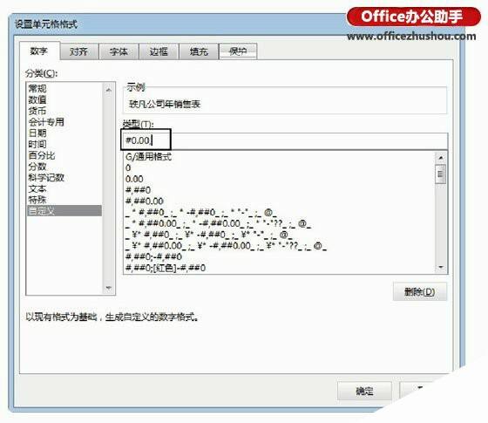Click the type list scrollbar thumb

click(441, 174)
